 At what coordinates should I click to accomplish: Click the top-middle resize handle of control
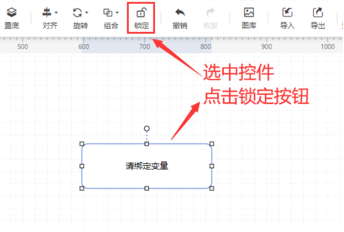pyautogui.click(x=147, y=144)
